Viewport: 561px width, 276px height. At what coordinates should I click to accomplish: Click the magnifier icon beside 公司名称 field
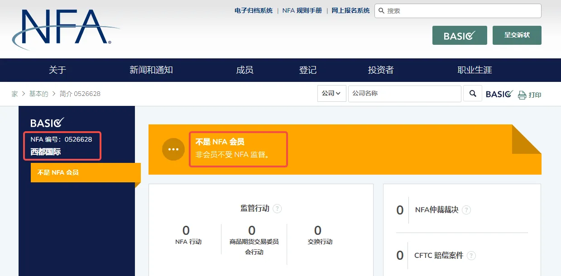[x=473, y=94]
